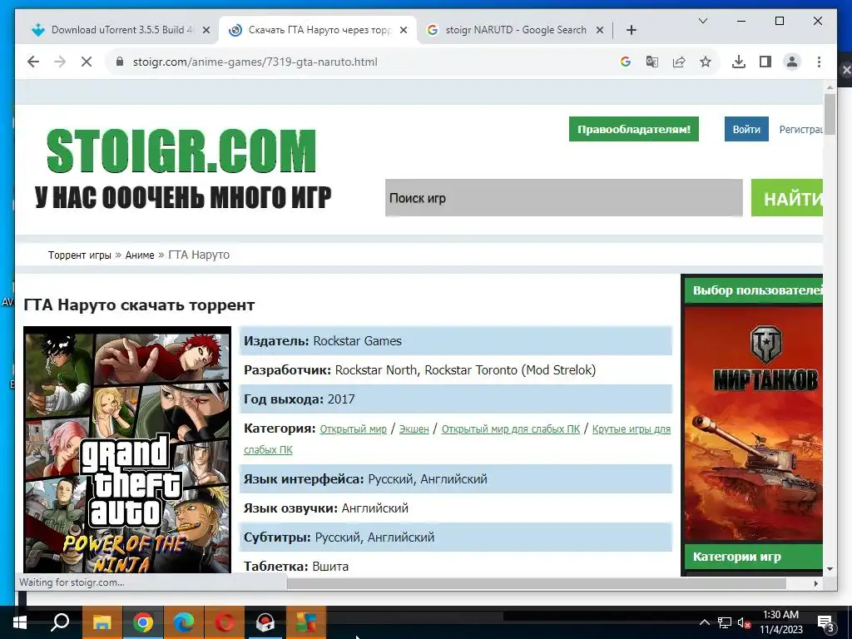The image size is (852, 639).
Task: Click the Google icon in address bar
Action: pos(626,62)
